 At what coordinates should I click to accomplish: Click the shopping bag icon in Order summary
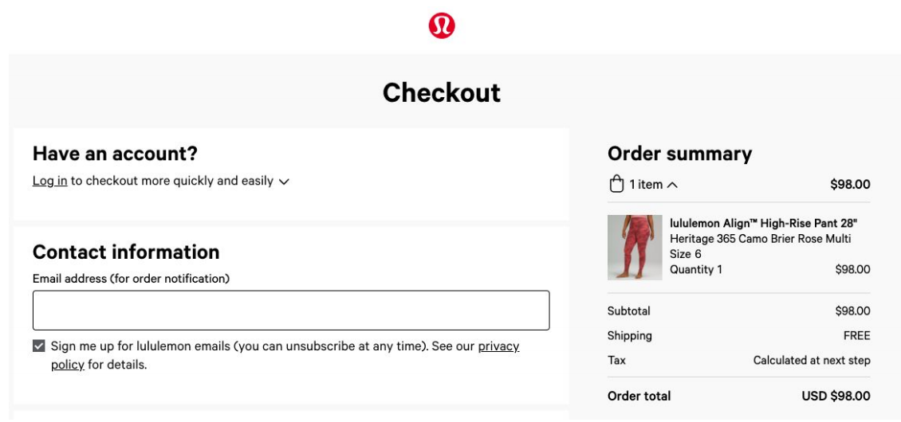coord(616,185)
